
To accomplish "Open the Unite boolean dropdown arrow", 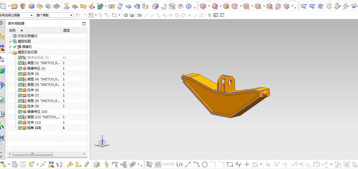I will pyautogui.click(x=106, y=6).
